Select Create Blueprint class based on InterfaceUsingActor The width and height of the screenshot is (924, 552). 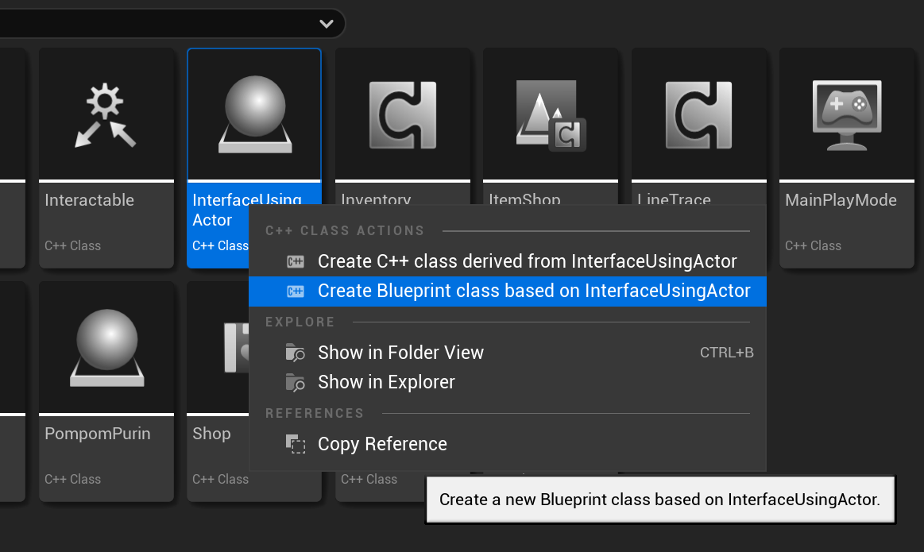[x=508, y=291]
